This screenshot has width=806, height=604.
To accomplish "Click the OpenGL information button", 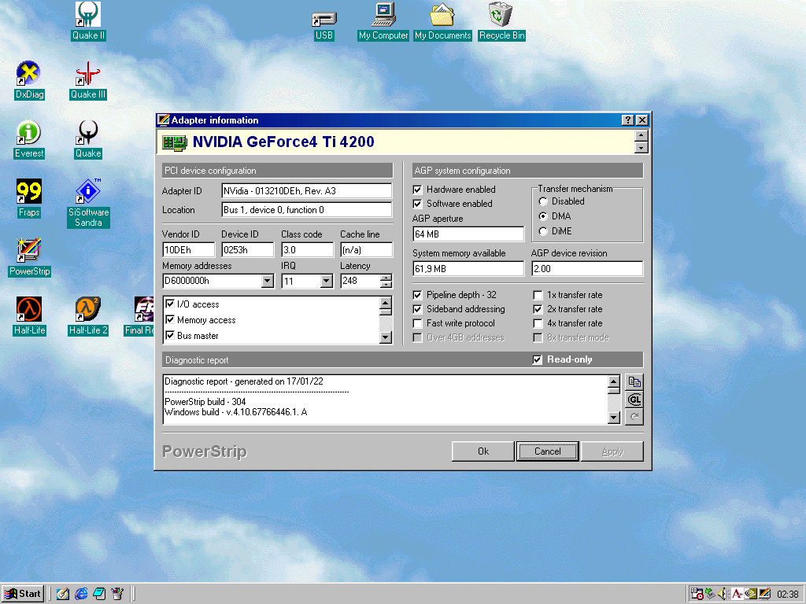I will (x=634, y=400).
